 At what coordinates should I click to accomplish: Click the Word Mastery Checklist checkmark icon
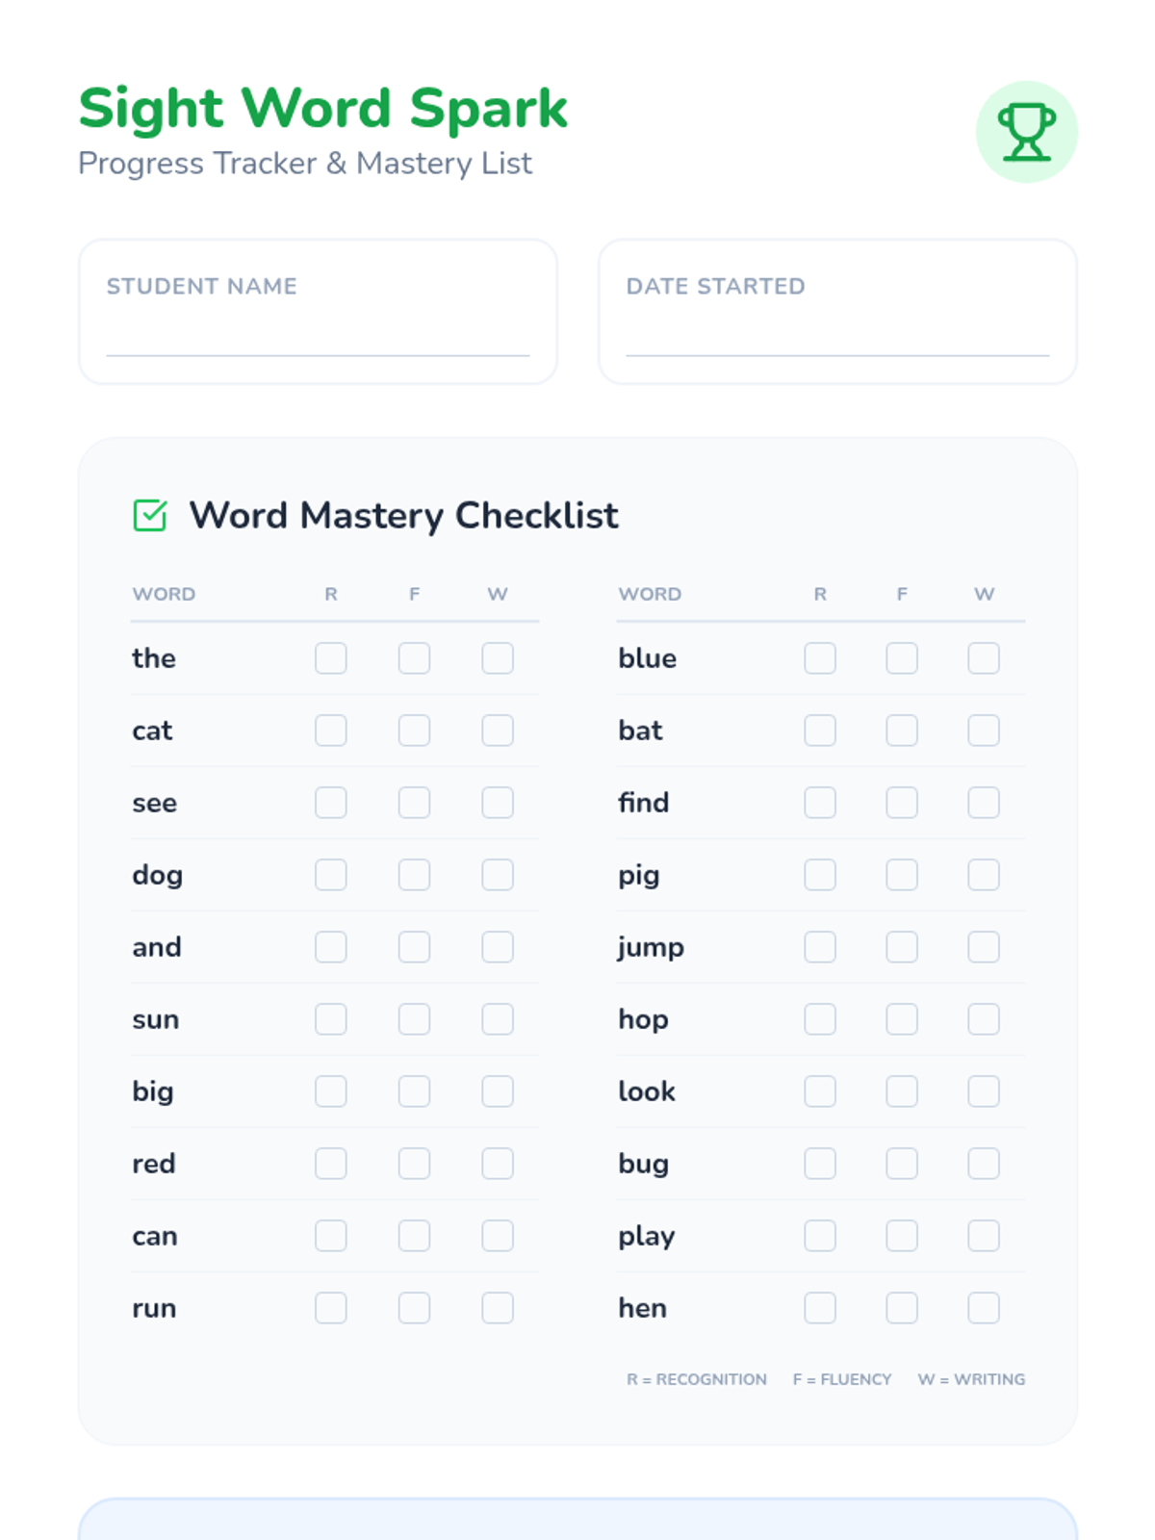pos(150,516)
